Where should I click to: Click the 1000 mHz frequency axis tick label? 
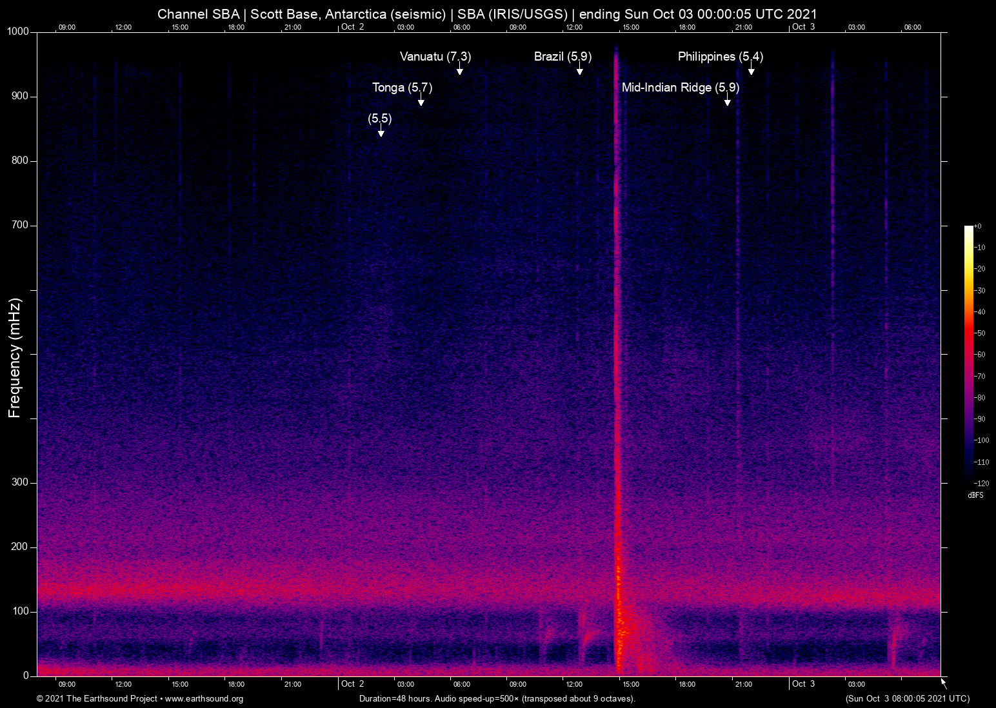tap(18, 32)
